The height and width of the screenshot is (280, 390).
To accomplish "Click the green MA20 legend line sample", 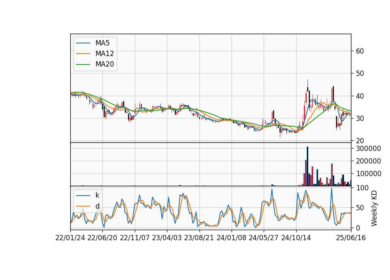I will [x=83, y=65].
